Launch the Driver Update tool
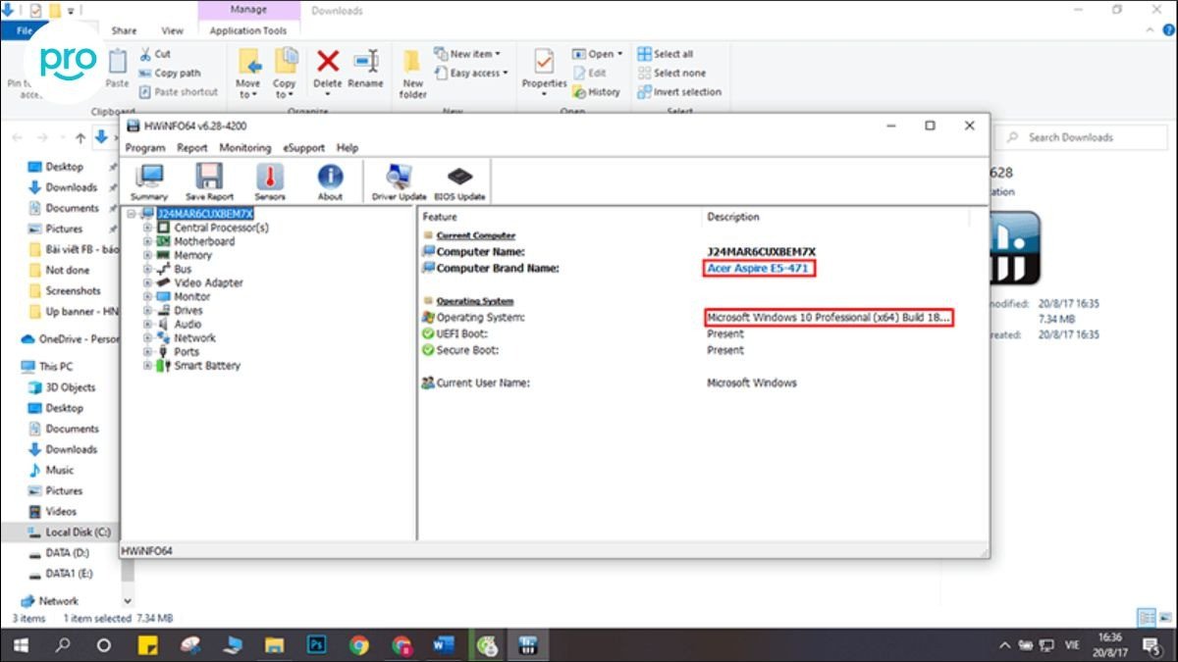Viewport: 1178px width, 662px height. point(399,181)
